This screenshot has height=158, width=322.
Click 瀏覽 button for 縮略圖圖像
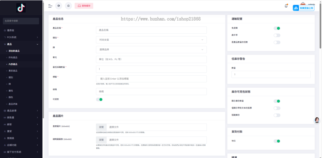(101, 140)
